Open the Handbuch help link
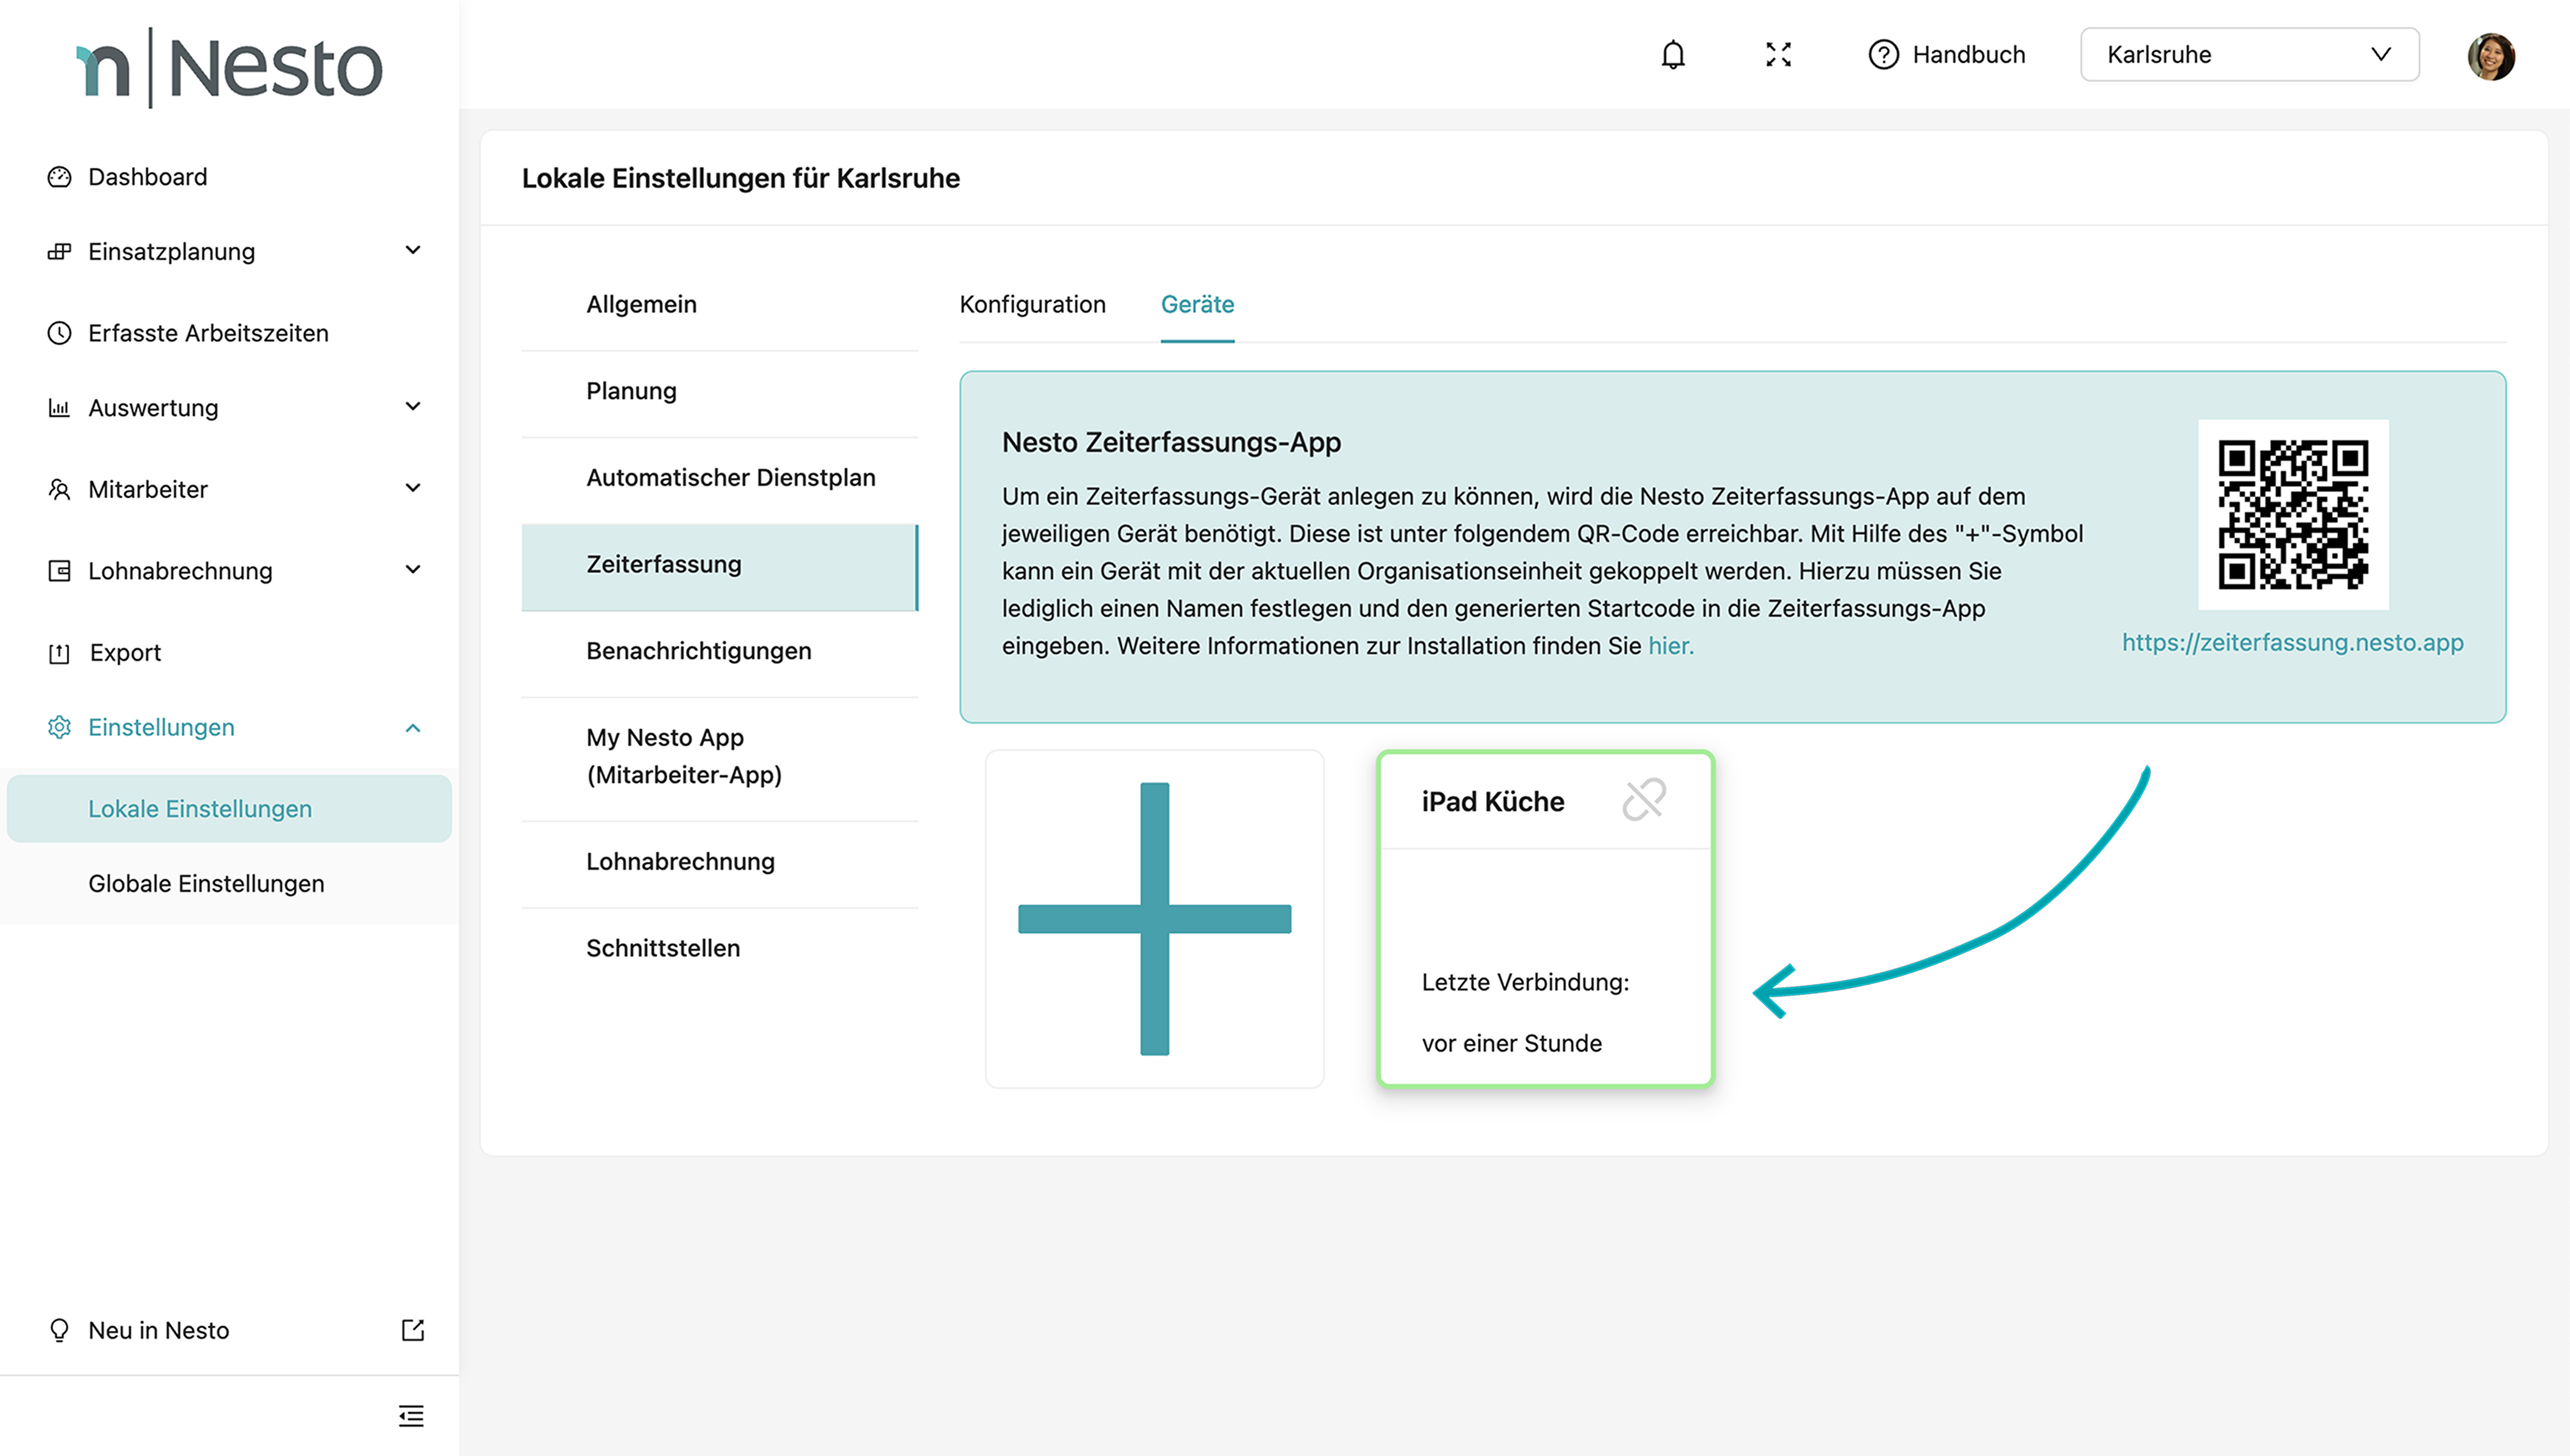 [1946, 55]
